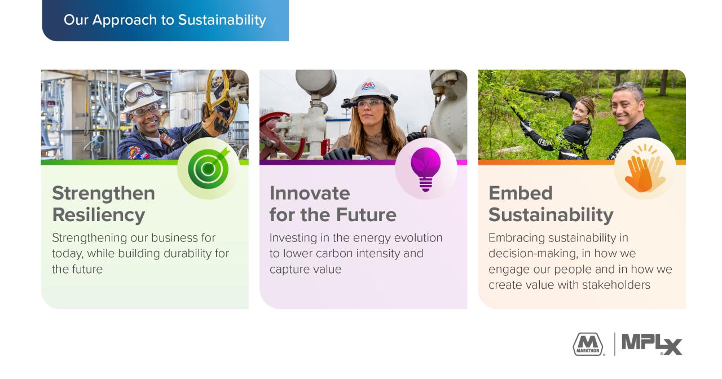This screenshot has height=379, width=722.
Task: Click the purple lightbulb icon
Action: pos(426,168)
